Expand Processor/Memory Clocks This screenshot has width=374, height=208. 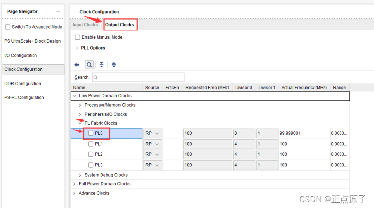click(x=80, y=105)
